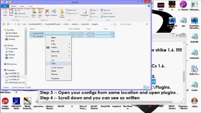Viewport: 202px width, 113px height.
Task: Switch to the Home ribbon tab
Action: (x=13, y=6)
